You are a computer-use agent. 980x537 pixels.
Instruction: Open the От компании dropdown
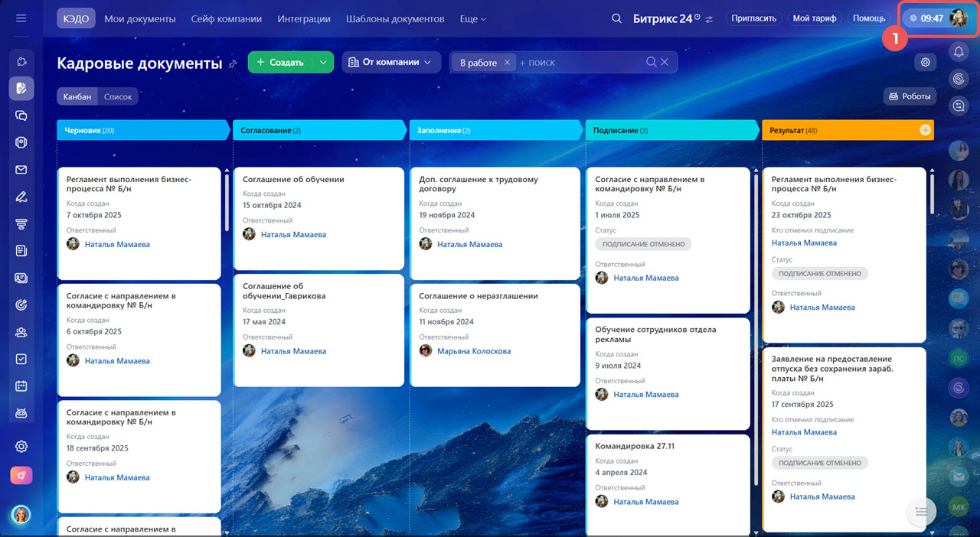[390, 63]
